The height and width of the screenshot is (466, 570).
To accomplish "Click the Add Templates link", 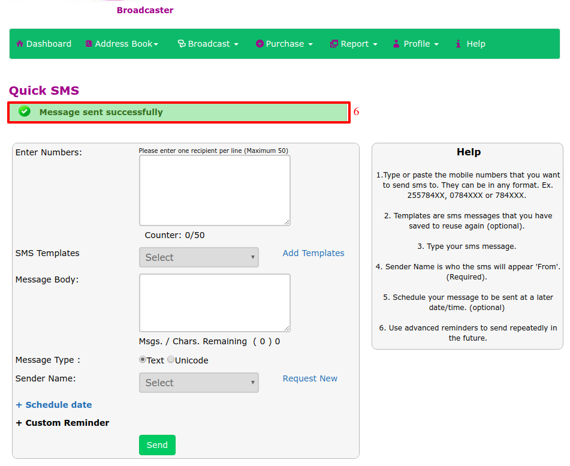I will coord(313,253).
